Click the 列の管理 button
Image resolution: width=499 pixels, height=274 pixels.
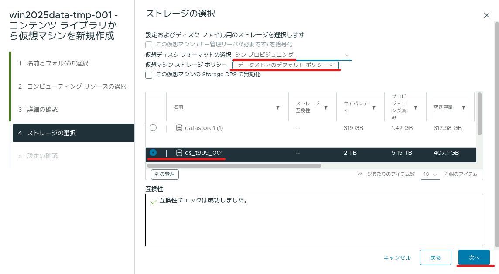coord(165,174)
